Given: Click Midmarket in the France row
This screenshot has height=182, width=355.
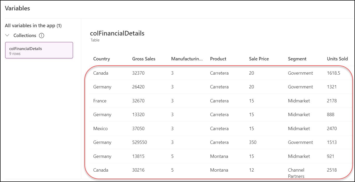Looking at the screenshot, I should point(299,101).
